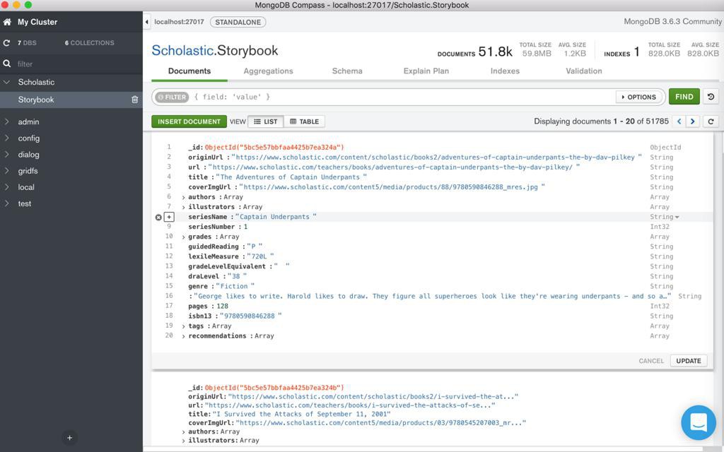
Task: Click the My Cluster home icon
Action: click(x=7, y=22)
